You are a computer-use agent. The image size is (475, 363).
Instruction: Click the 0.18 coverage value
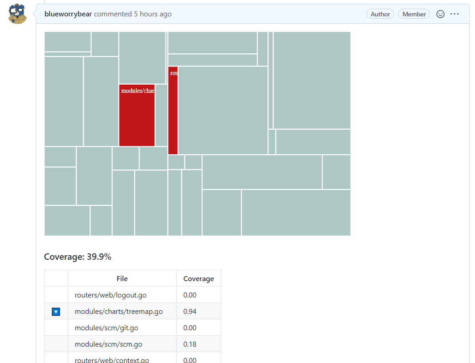tap(190, 344)
